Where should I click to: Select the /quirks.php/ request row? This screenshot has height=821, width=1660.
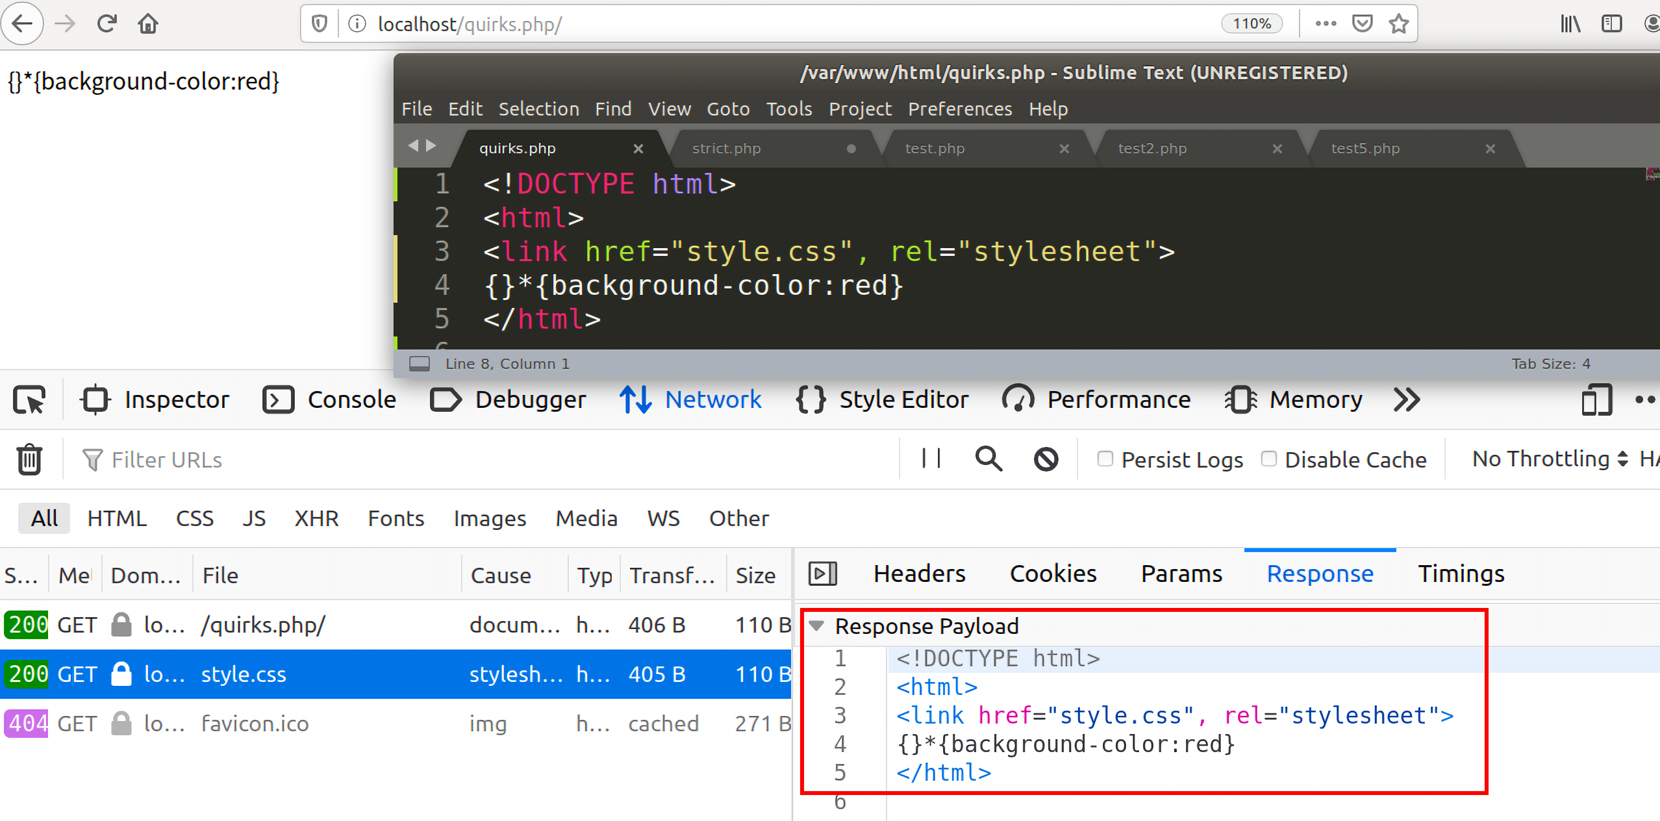(x=396, y=625)
